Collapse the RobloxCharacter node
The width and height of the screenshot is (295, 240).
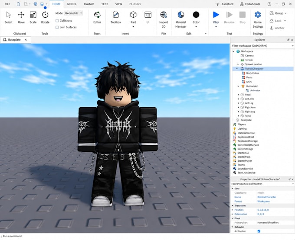click(x=237, y=69)
